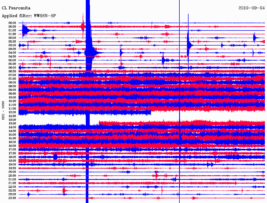Click the 03:30 time label
Viewport: 267px width, 203px height.
pos(12,49)
